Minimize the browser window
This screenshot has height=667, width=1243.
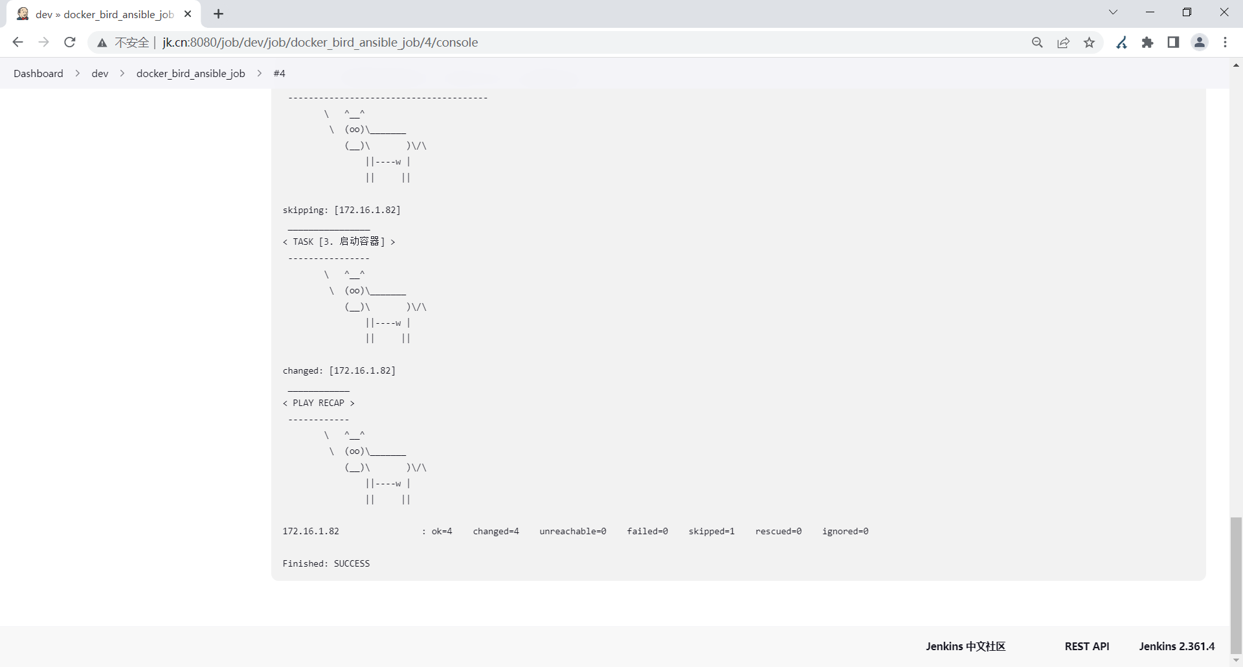[x=1150, y=12]
